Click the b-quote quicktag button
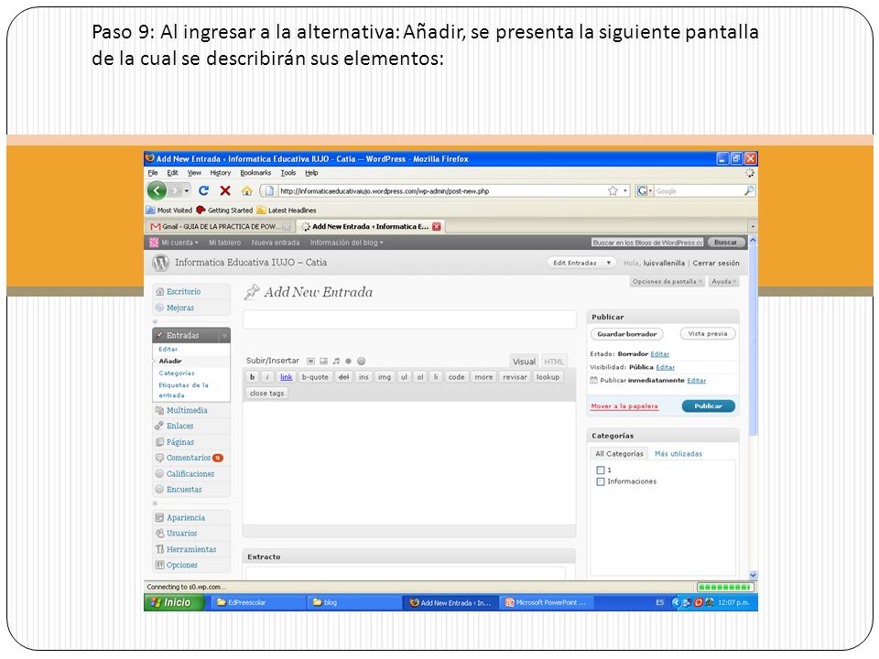879x659 pixels. (x=315, y=377)
